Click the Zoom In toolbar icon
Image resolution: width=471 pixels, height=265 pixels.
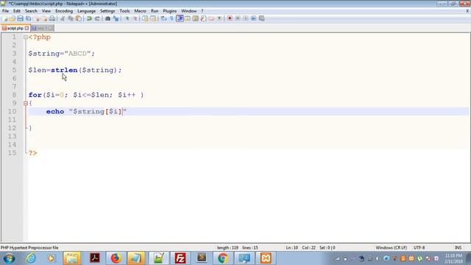pyautogui.click(x=127, y=18)
